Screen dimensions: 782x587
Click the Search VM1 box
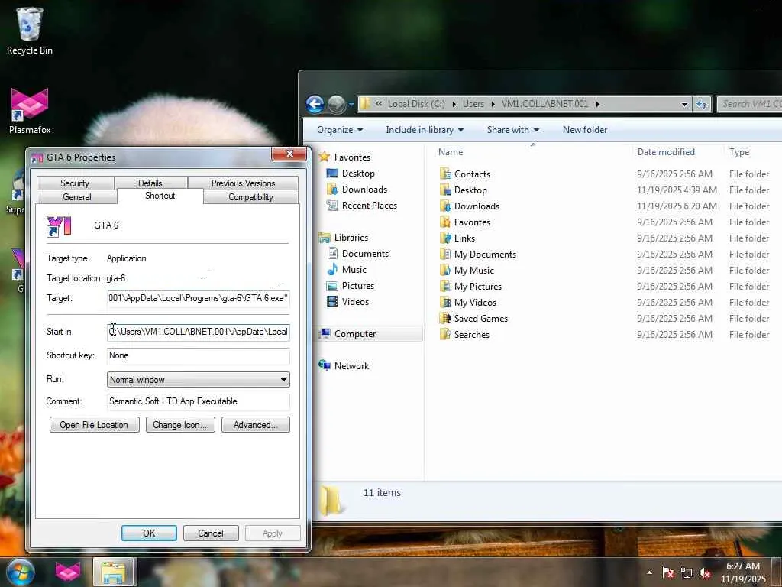coord(750,104)
